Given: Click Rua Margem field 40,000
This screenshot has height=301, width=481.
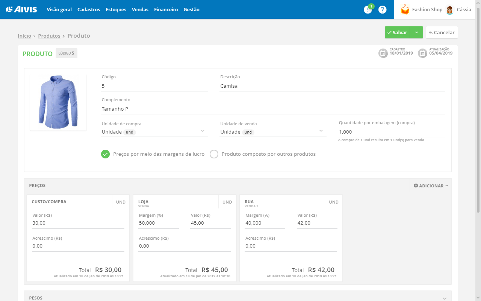Looking at the screenshot, I should pos(265,223).
